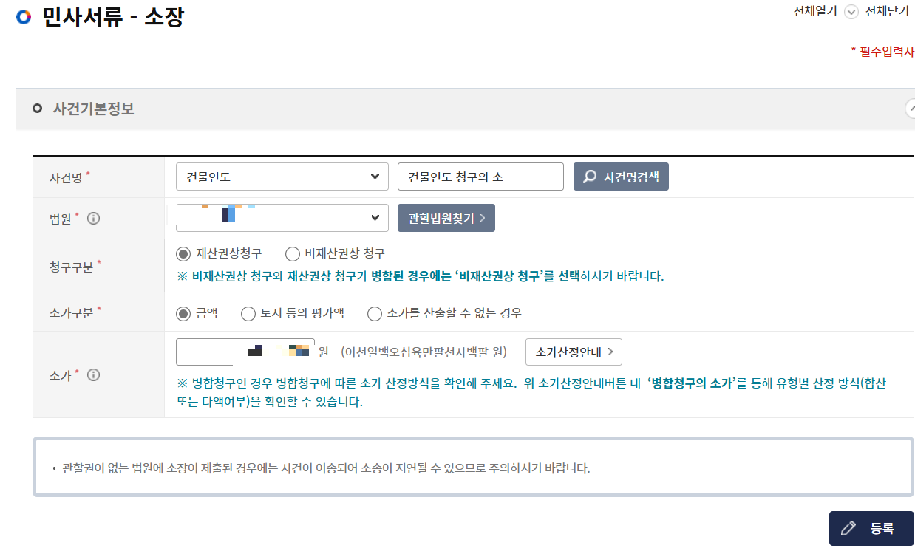Choose 소가를 산출할 수 없는 경우 option

point(375,313)
